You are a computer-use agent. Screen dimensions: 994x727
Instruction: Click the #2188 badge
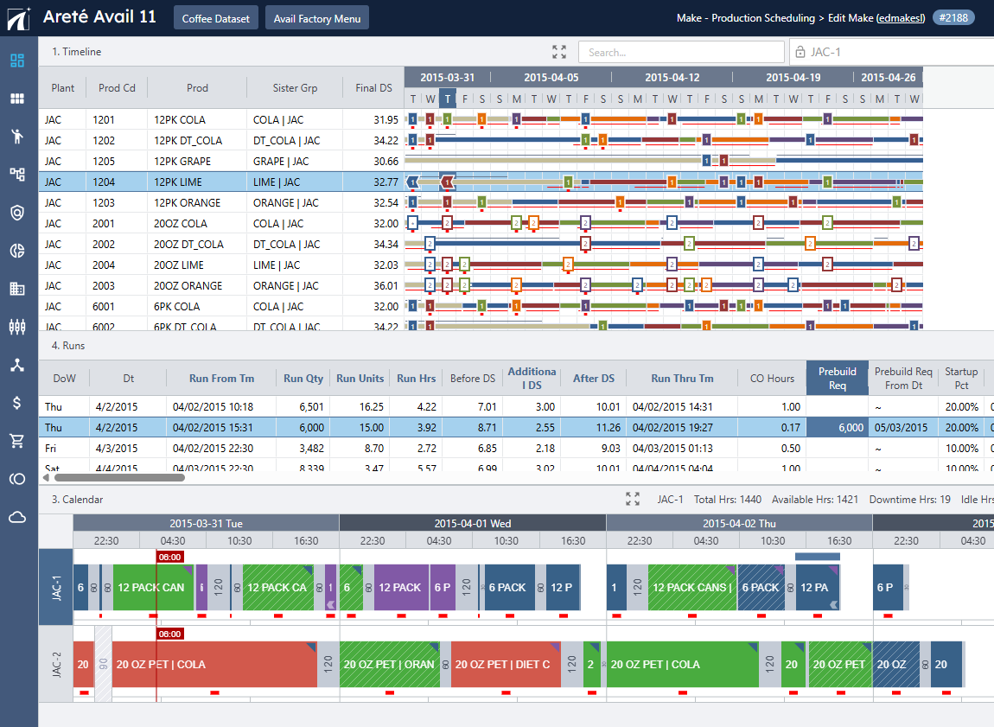coord(953,18)
